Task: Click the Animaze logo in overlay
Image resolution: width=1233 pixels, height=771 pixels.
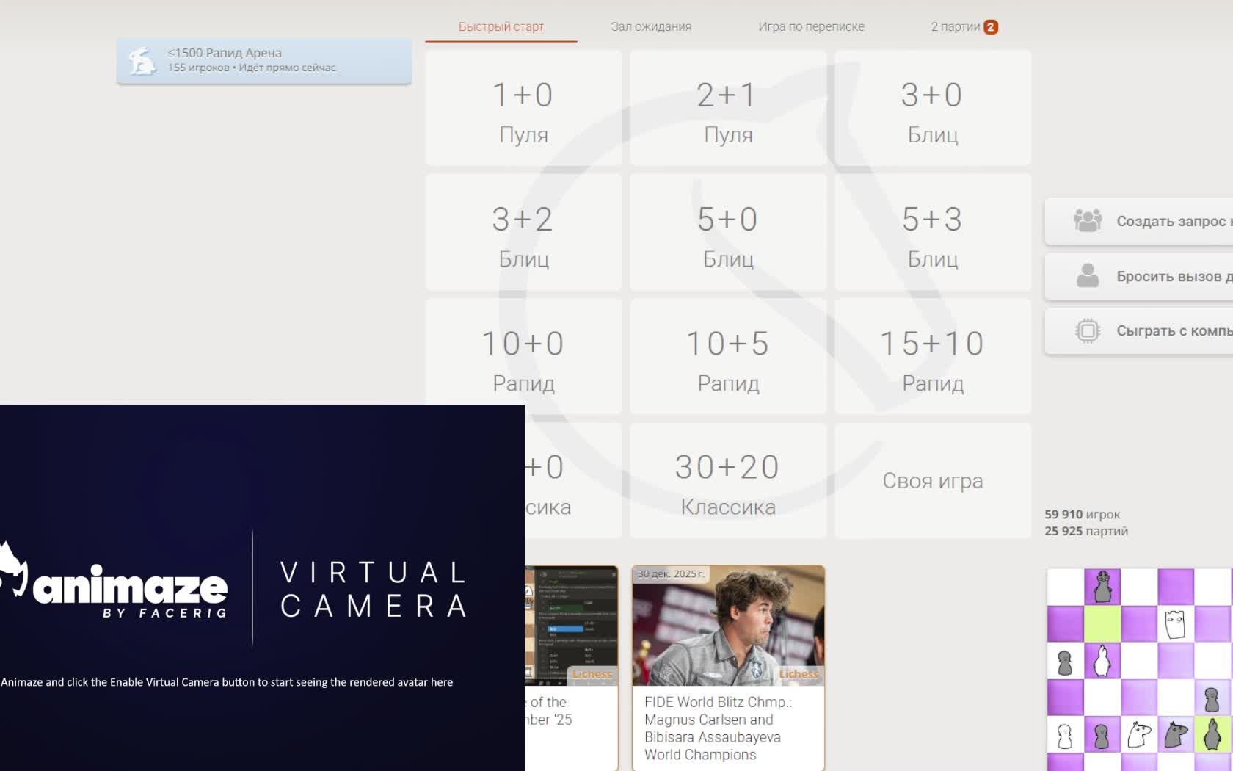Action: (117, 587)
